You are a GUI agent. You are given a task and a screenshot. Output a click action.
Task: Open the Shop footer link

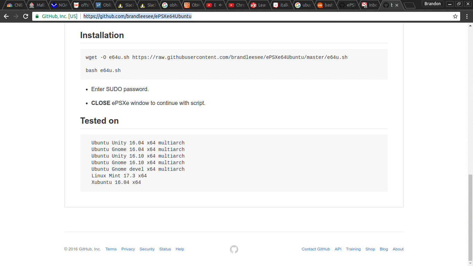(370, 249)
